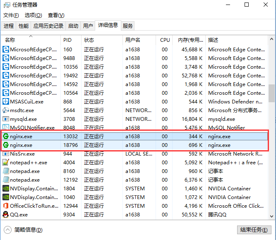Click memory value 45,688 K
The height and width of the screenshot is (240, 276).
pos(192,50)
